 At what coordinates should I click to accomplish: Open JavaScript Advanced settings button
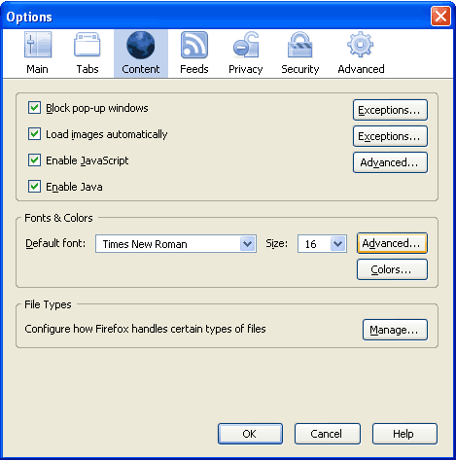click(x=390, y=162)
